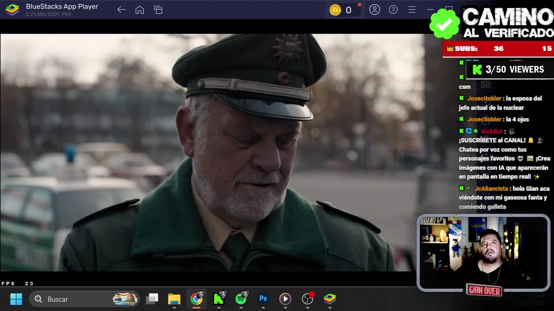Click Kick logo beside viewers count
The width and height of the screenshot is (554, 311).
click(477, 70)
